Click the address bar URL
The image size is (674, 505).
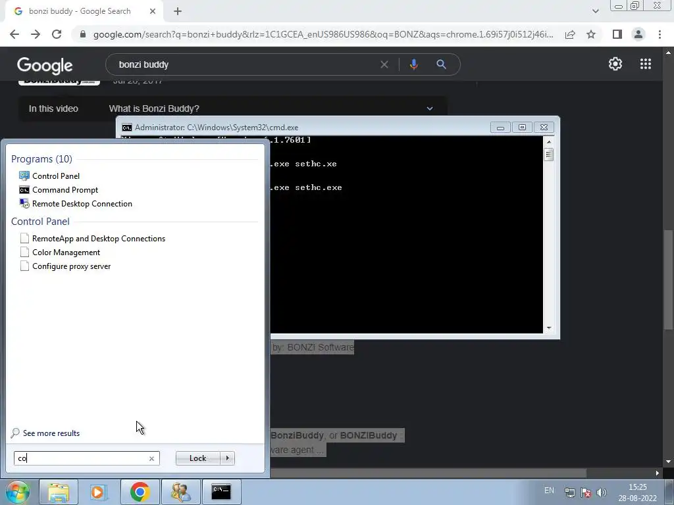[323, 34]
